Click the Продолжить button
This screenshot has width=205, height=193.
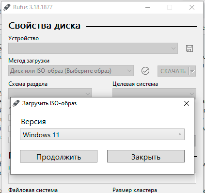[x=59, y=156]
